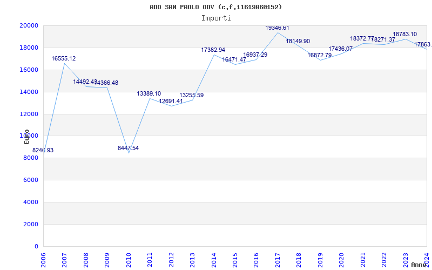Click the x-axis year label 2014
The height and width of the screenshot is (270, 432).
(x=213, y=260)
